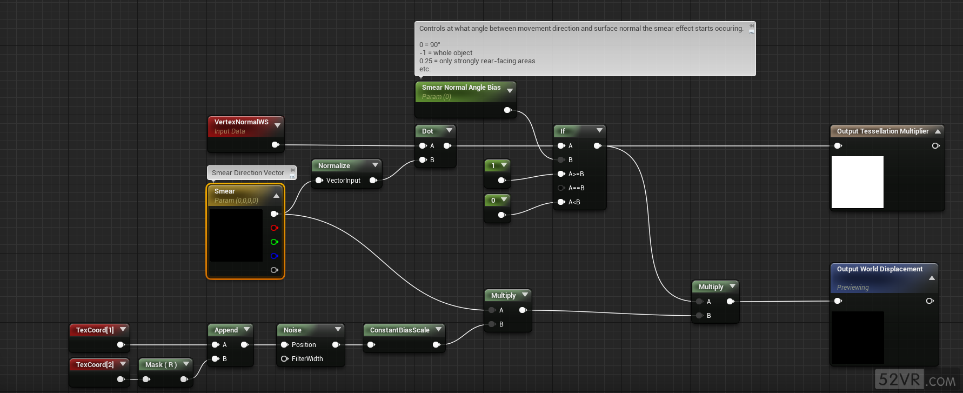Click the alpha output pin on Smear node
Image resolution: width=963 pixels, height=393 pixels.
click(x=274, y=270)
